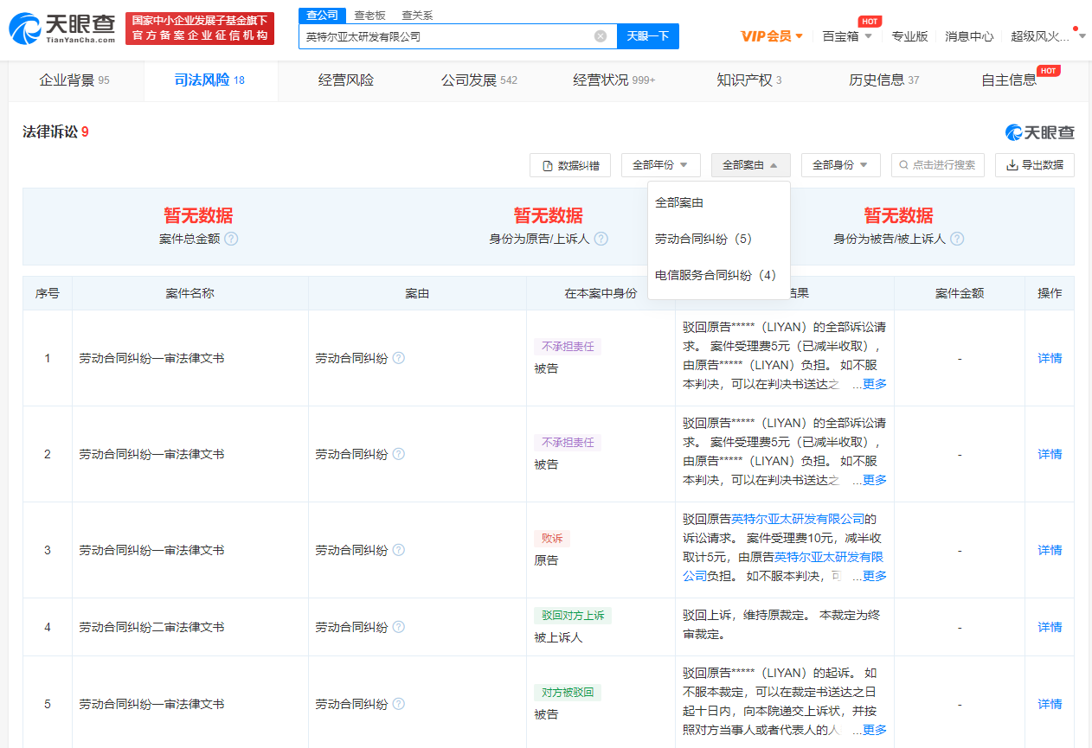Click the 导出数据 export button
The width and height of the screenshot is (1092, 748).
[1034, 165]
